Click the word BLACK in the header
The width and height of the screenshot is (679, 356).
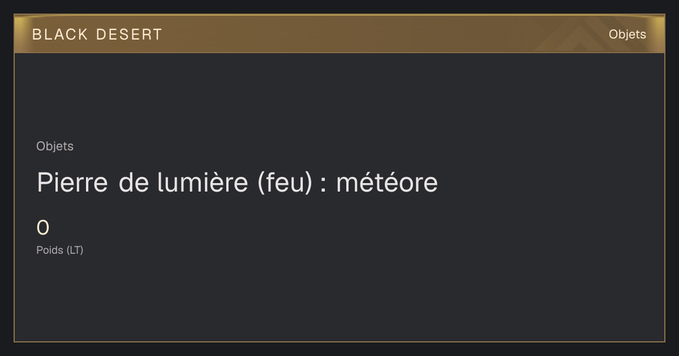(x=61, y=34)
